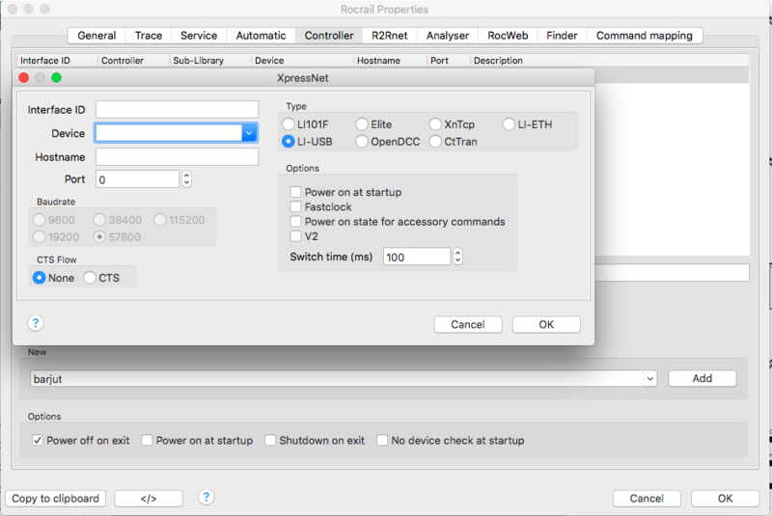
Task: Switch to the Command mapping tab
Action: [645, 36]
